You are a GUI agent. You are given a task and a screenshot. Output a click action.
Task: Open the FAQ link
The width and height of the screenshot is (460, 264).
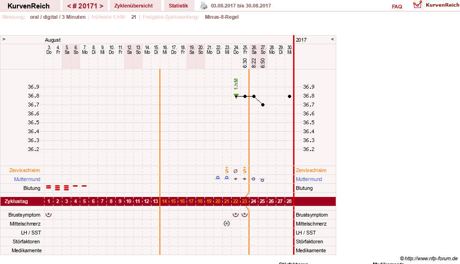coord(397,7)
